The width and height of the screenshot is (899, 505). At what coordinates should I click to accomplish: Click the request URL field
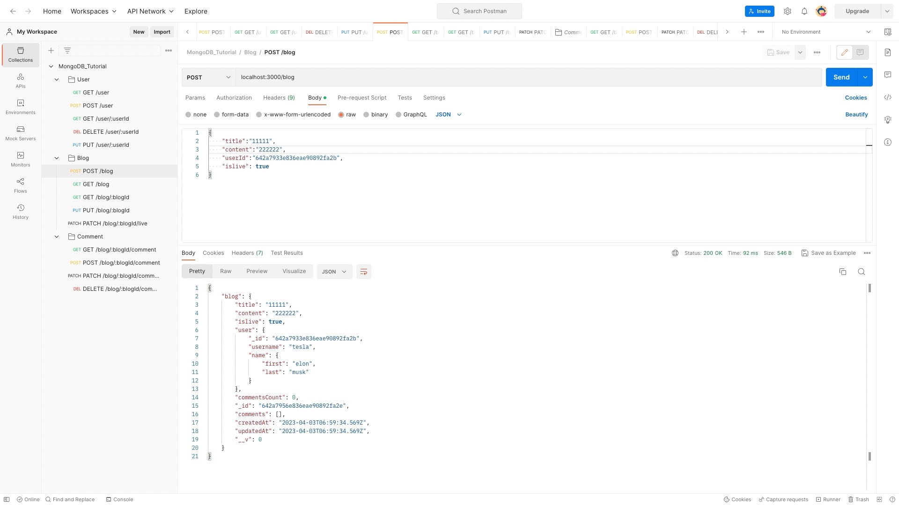point(529,77)
